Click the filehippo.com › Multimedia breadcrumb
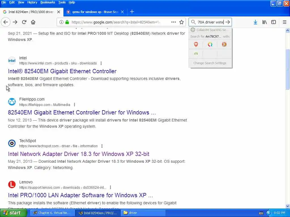 [x=45, y=105]
